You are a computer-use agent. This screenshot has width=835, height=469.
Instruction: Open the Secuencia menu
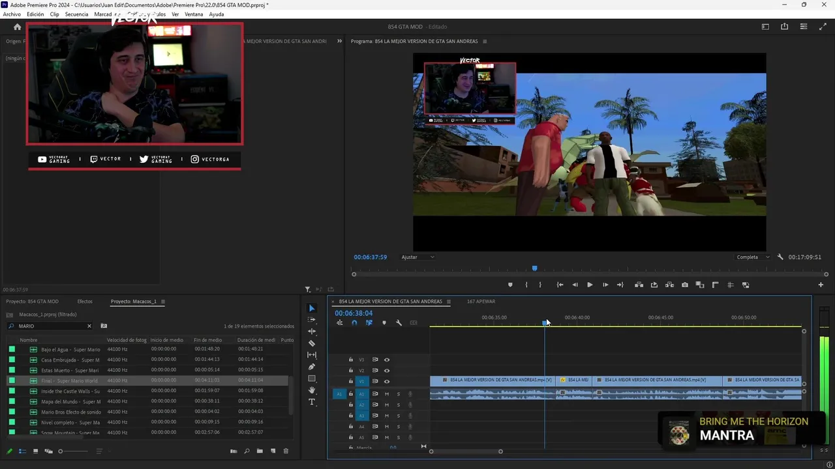coord(76,14)
